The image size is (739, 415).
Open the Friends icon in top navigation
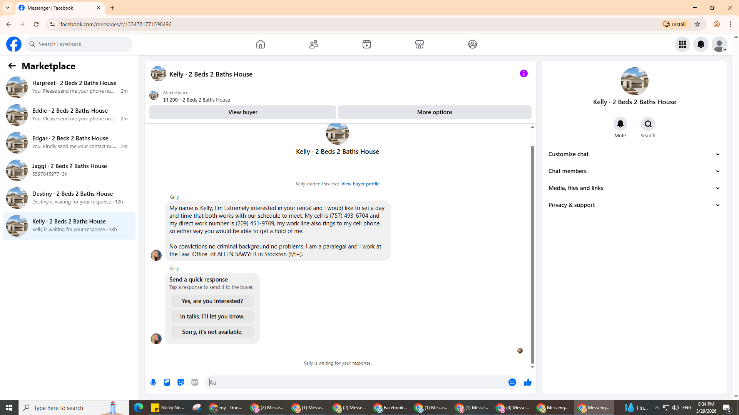click(314, 44)
